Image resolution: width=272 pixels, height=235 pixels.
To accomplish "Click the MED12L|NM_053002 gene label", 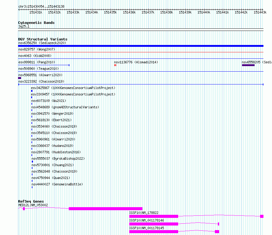I will tap(33, 205).
